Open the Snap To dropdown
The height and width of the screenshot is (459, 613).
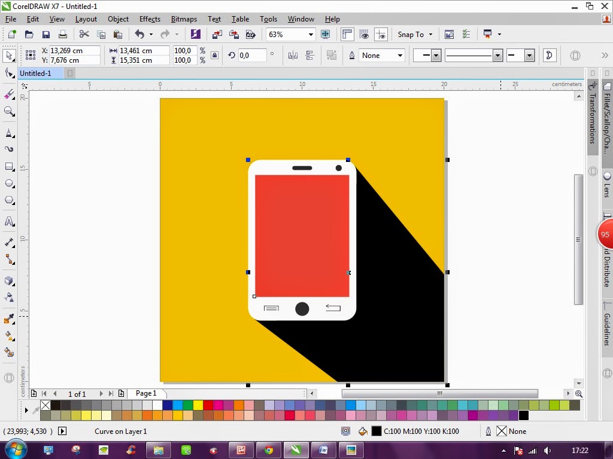(x=415, y=34)
